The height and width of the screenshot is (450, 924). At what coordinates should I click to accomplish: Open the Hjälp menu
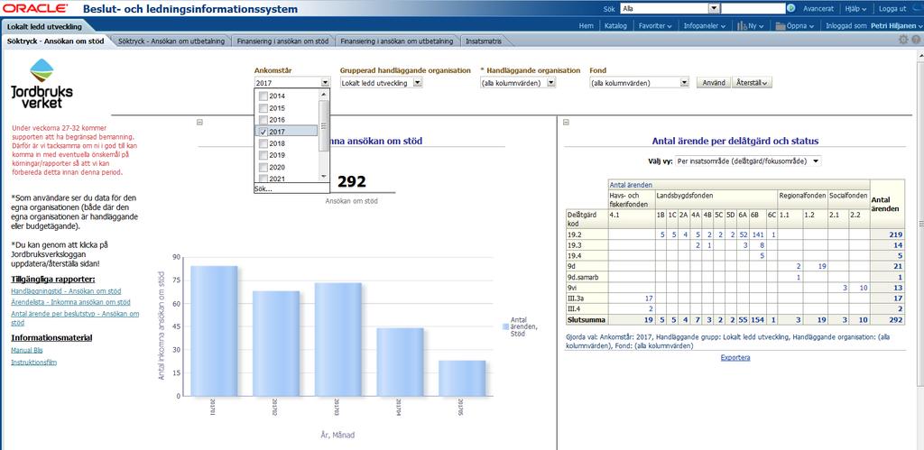855,9
